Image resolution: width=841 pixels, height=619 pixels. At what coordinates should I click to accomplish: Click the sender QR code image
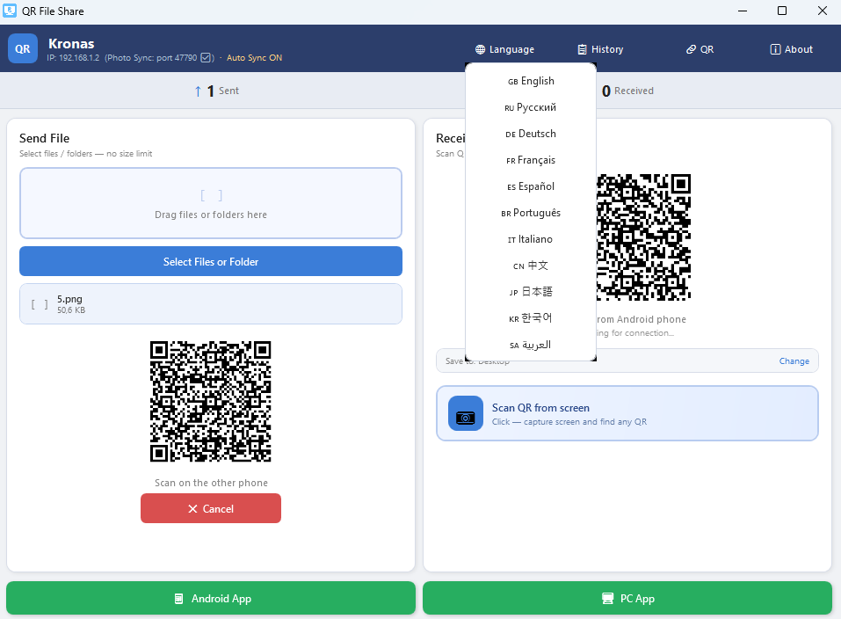tap(211, 401)
